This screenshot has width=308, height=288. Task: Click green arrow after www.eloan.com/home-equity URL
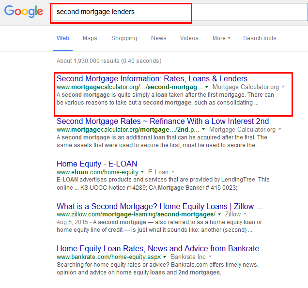[x=142, y=172]
